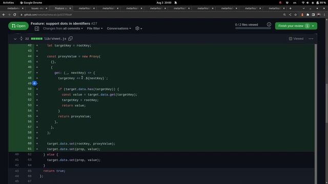Open the keyboard layout 'en' menu

[295, 3]
